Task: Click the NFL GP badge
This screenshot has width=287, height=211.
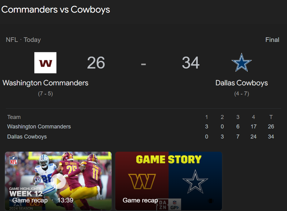Action: pyautogui.click(x=175, y=205)
